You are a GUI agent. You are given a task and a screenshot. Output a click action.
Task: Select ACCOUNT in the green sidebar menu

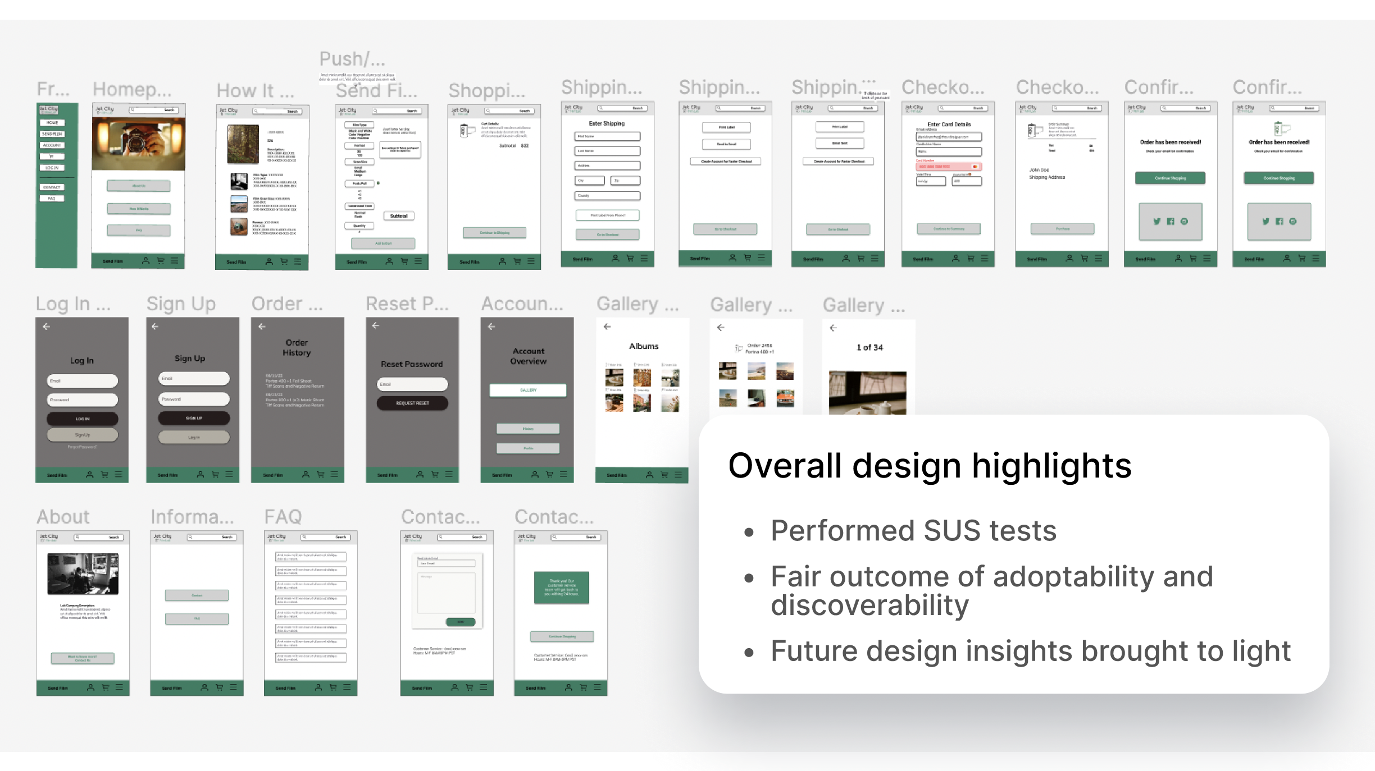[x=52, y=145]
